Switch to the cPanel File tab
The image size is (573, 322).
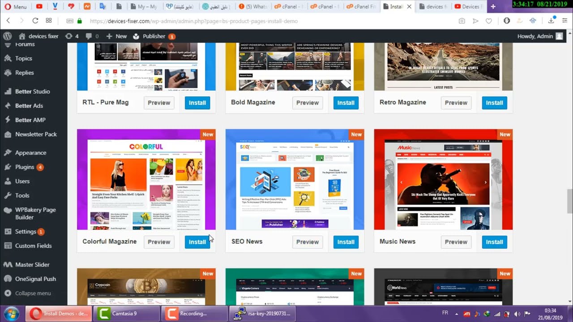coord(362,7)
